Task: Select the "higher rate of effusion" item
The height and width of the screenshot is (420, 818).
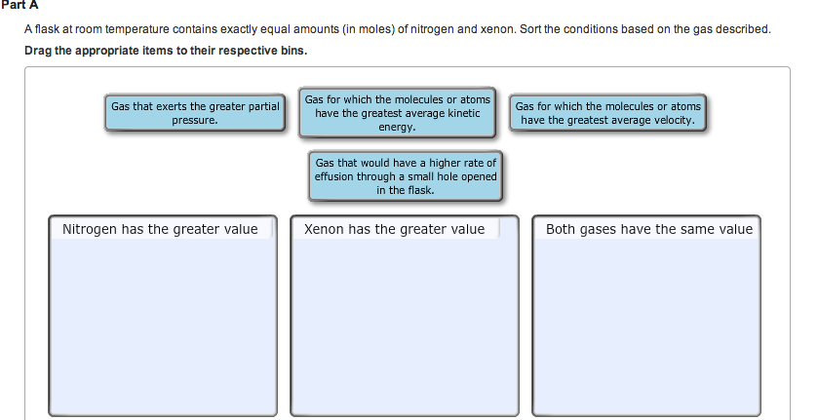Action: [x=406, y=176]
